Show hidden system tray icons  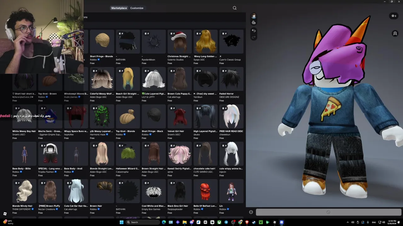coord(348,222)
